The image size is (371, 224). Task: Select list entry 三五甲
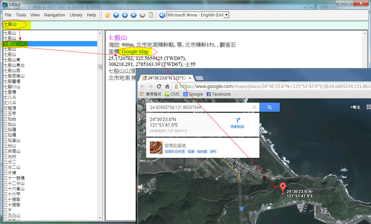click(x=10, y=114)
